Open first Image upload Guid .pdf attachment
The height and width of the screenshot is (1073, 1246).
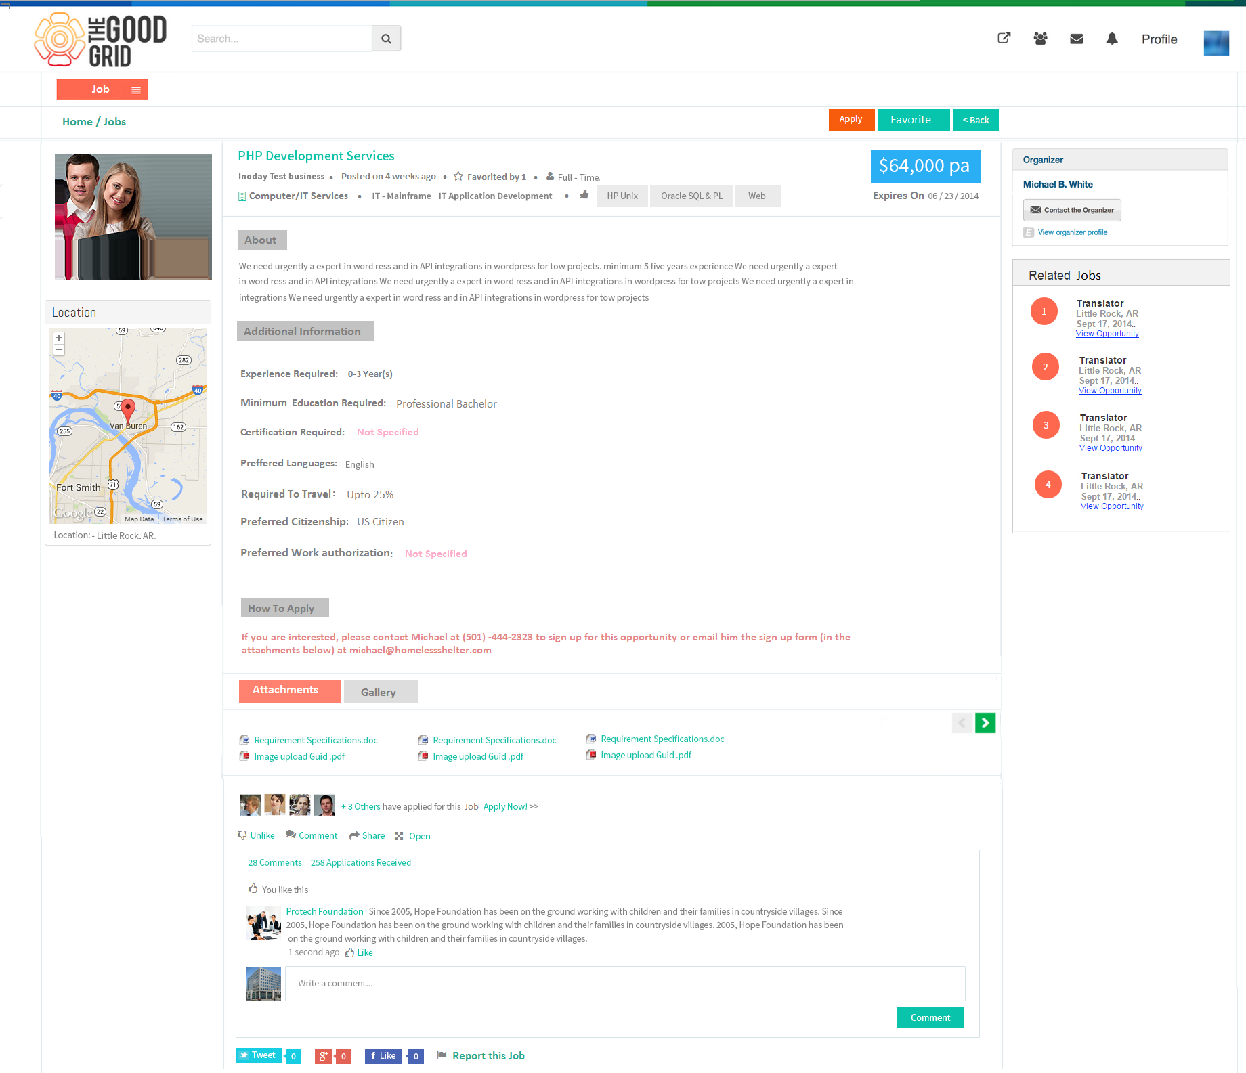point(299,757)
